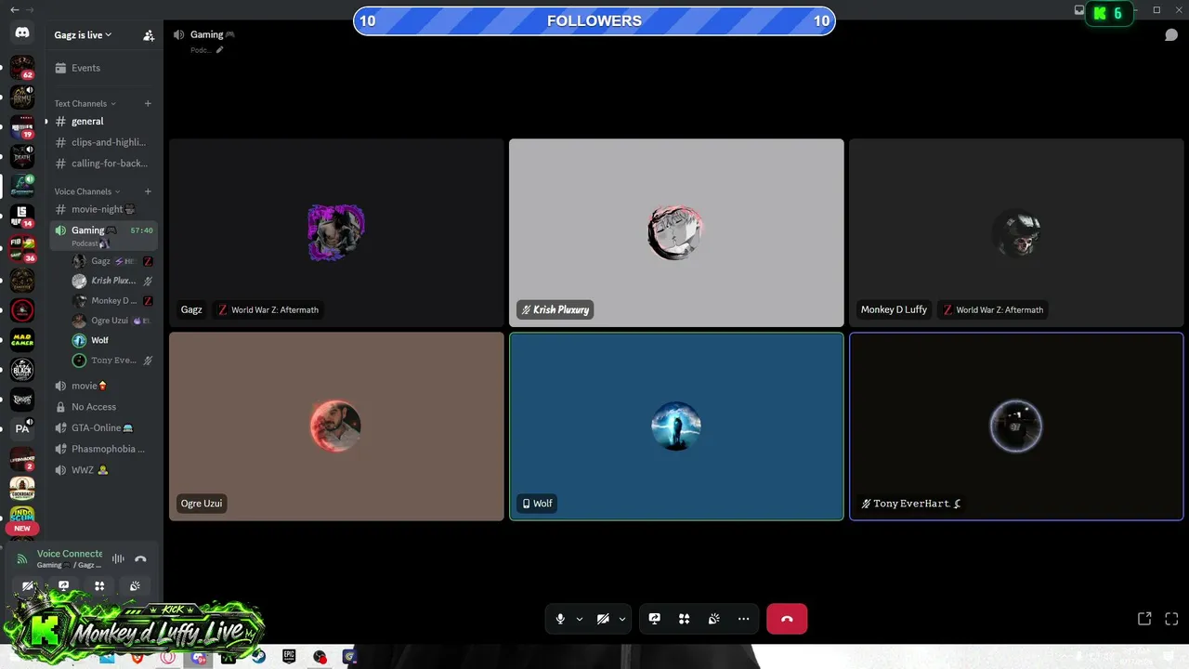Click the Share Your Screen icon in call bar
1189x669 pixels.
(x=654, y=619)
